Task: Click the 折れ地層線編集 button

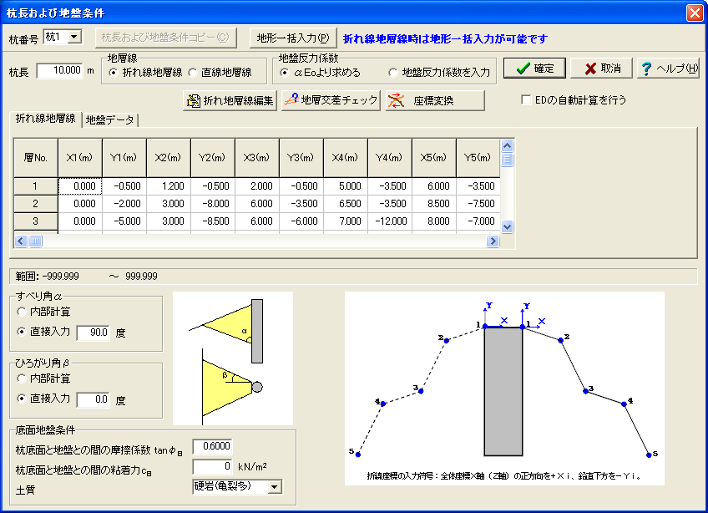Action: [230, 100]
